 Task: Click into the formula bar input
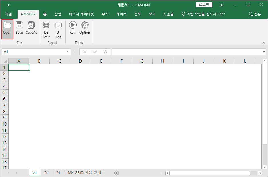tap(187, 52)
